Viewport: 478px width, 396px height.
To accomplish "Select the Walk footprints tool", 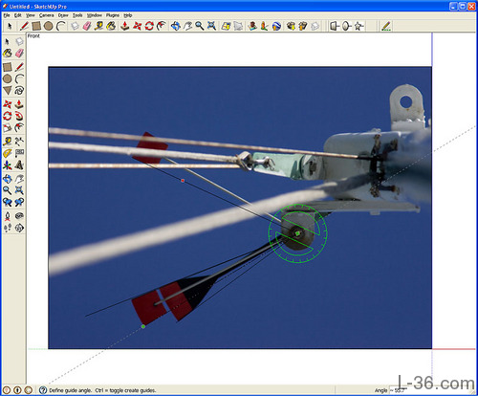I will click(x=8, y=228).
